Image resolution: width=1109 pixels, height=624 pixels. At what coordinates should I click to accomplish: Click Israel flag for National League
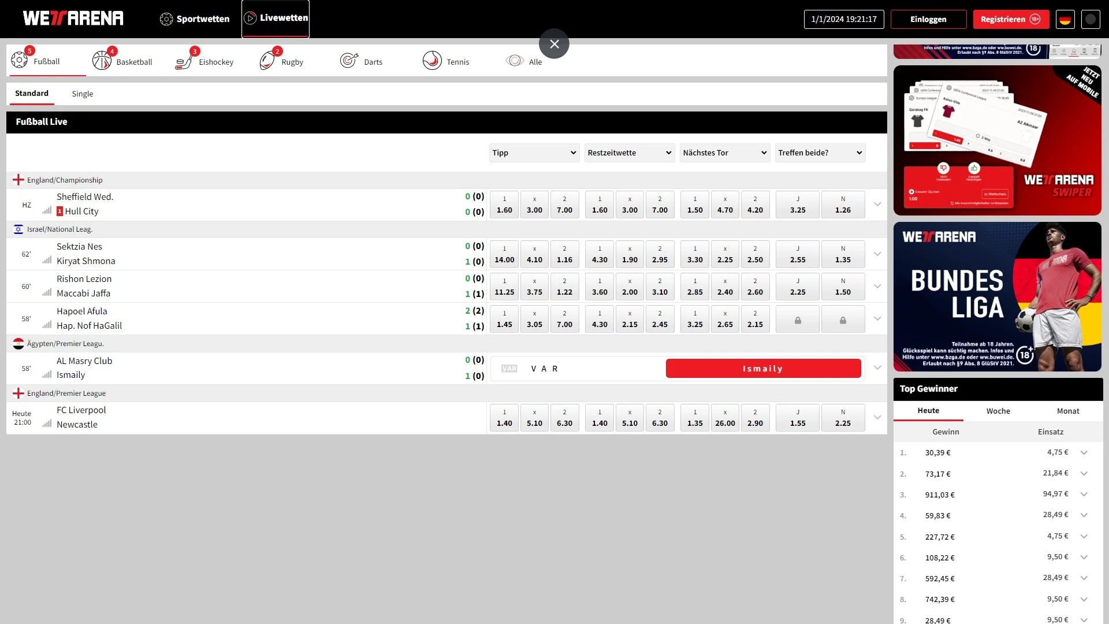18,229
